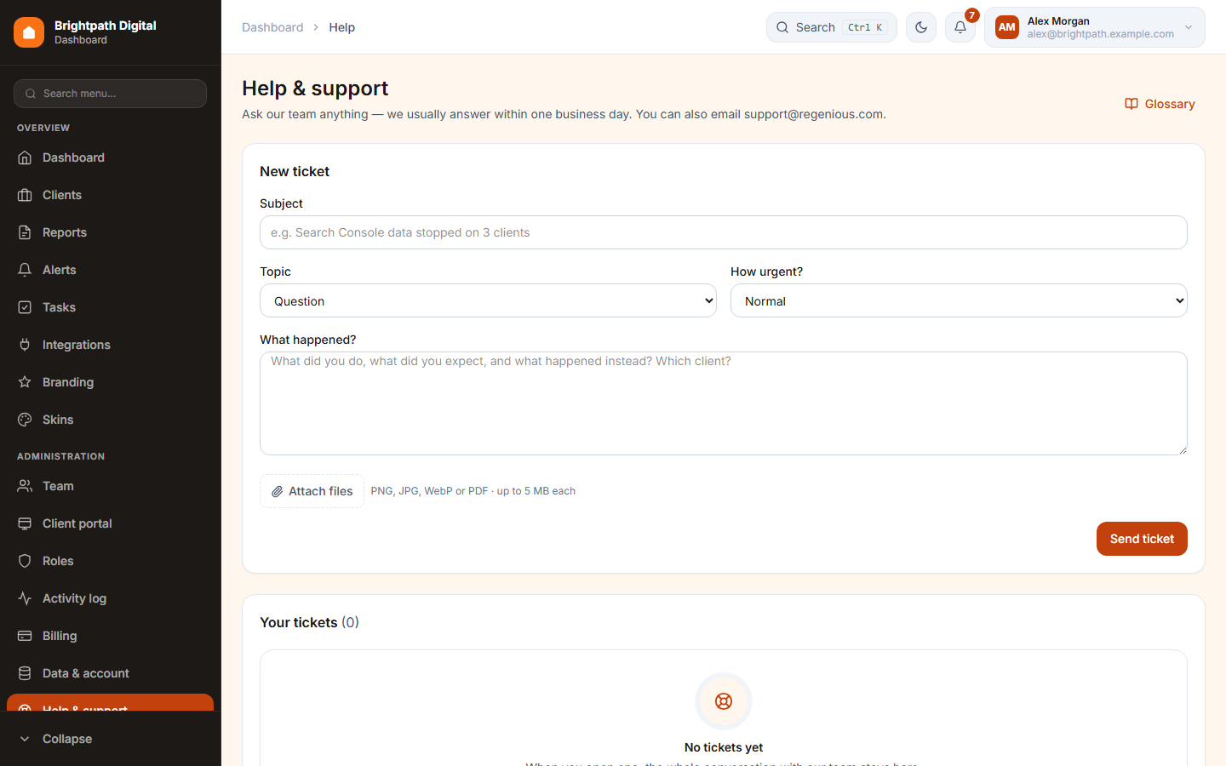Click the Data & account database icon
The image size is (1226, 766).
pos(25,673)
